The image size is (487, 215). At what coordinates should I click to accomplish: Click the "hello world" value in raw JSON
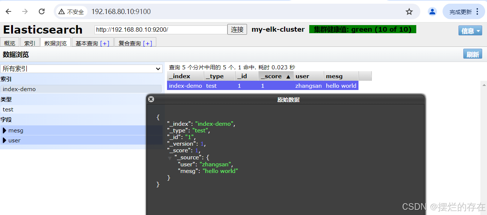click(x=220, y=171)
